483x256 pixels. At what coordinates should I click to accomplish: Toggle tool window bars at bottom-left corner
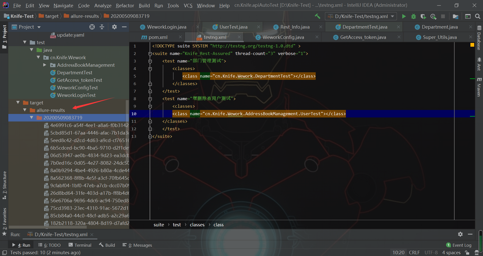(4, 252)
